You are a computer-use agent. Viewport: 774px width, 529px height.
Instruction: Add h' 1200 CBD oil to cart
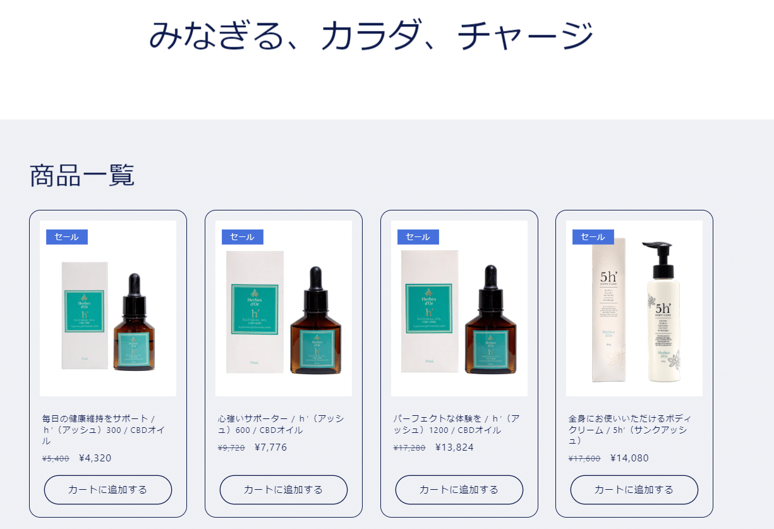[459, 490]
